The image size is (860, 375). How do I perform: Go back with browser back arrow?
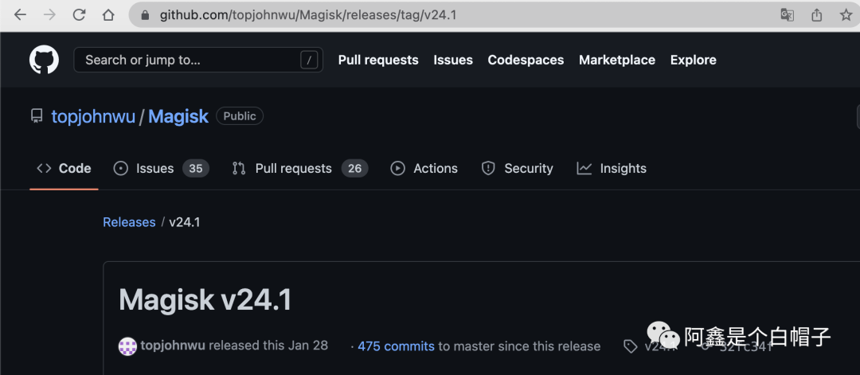click(20, 15)
